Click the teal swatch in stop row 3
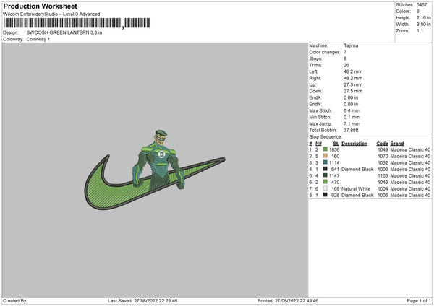434x306 pixels. 325,162
